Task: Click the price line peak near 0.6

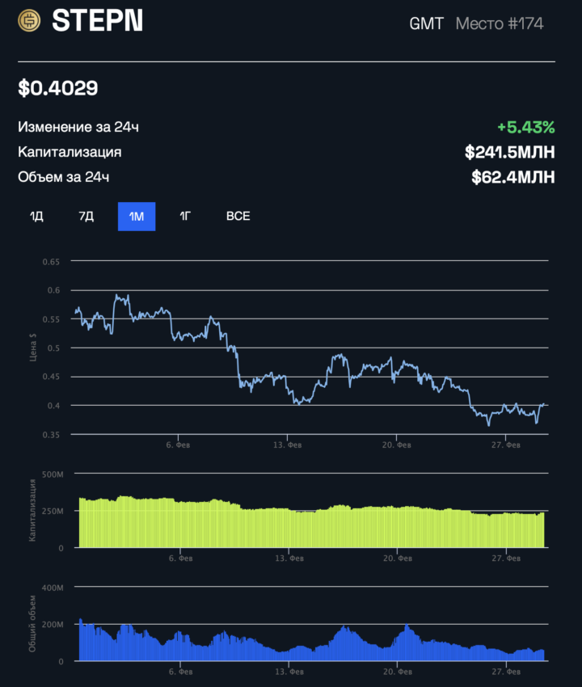Action: (x=116, y=296)
